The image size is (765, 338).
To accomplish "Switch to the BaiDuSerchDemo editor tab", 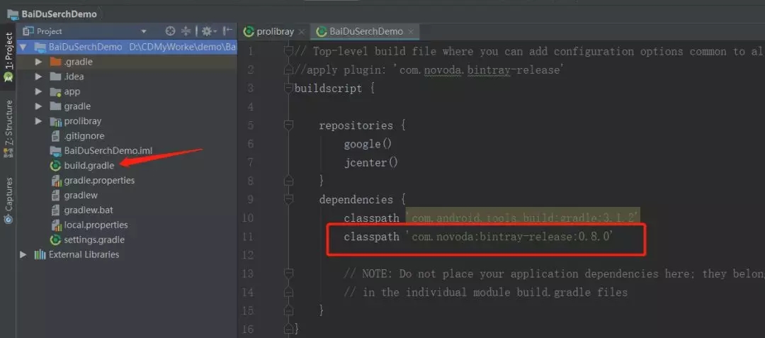I will coord(366,32).
